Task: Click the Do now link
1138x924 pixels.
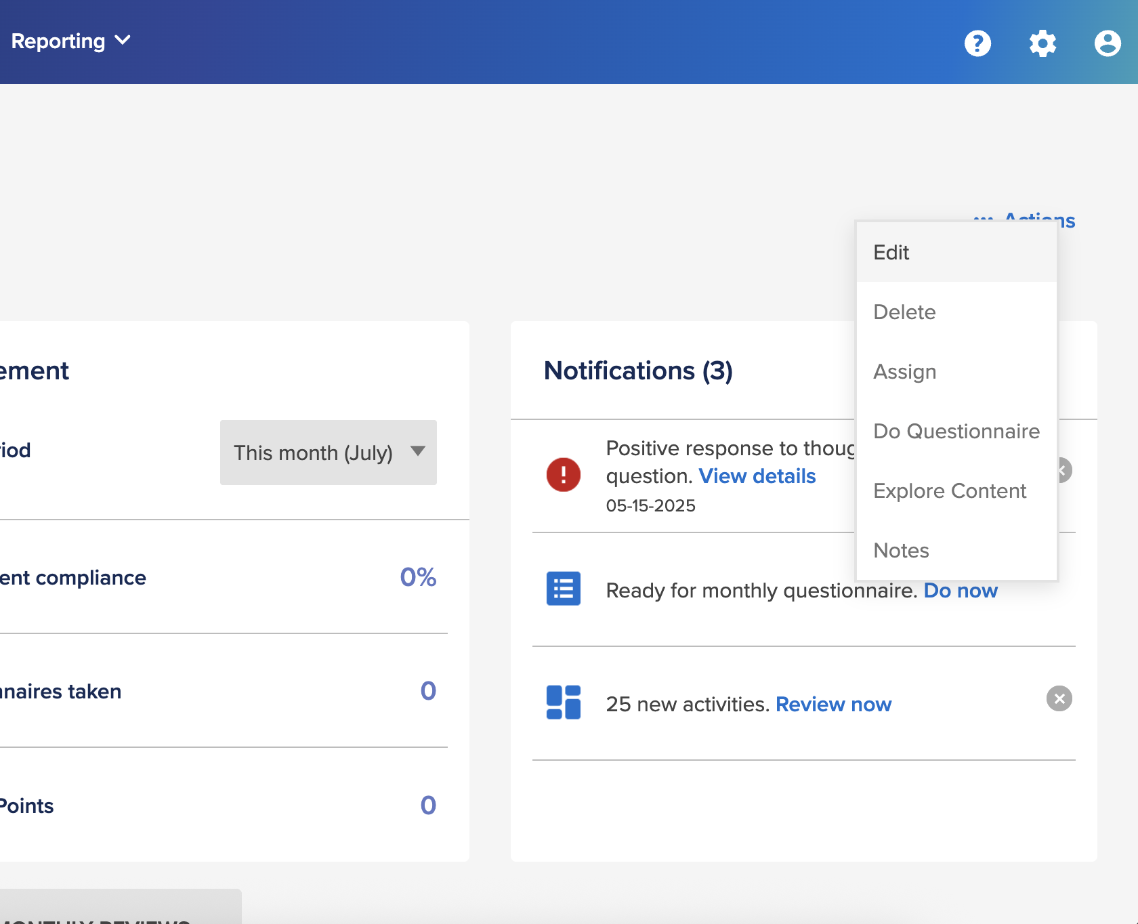Action: pos(961,591)
